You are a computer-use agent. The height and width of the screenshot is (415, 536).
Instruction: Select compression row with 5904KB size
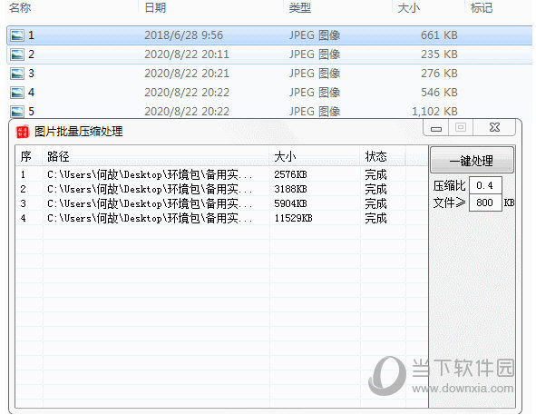(222, 203)
